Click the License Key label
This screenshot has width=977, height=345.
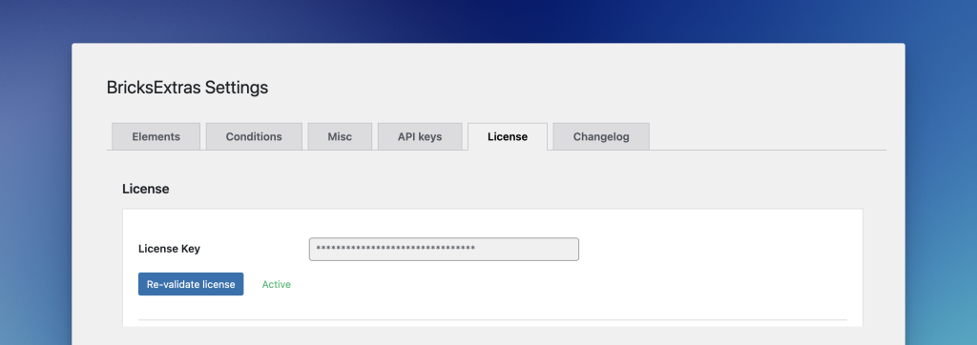point(169,249)
